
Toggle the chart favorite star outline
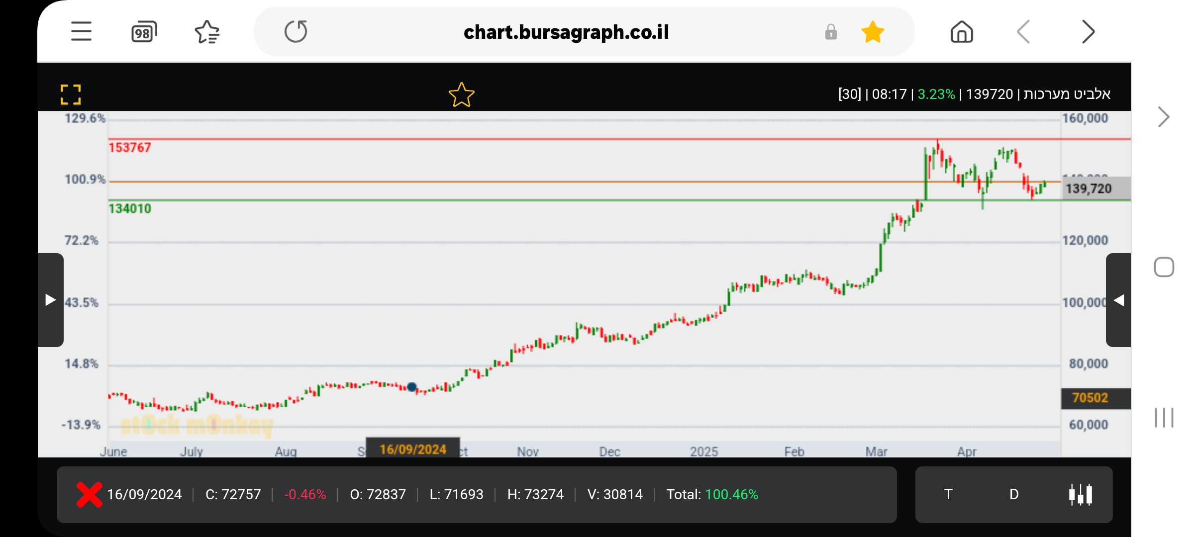pos(461,95)
